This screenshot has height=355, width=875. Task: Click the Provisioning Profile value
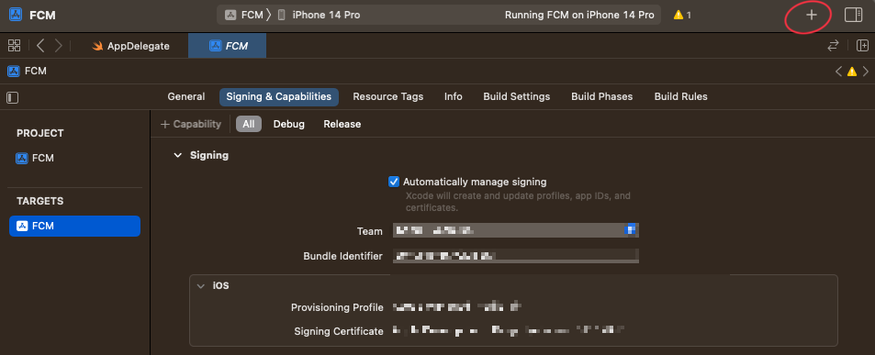click(457, 307)
